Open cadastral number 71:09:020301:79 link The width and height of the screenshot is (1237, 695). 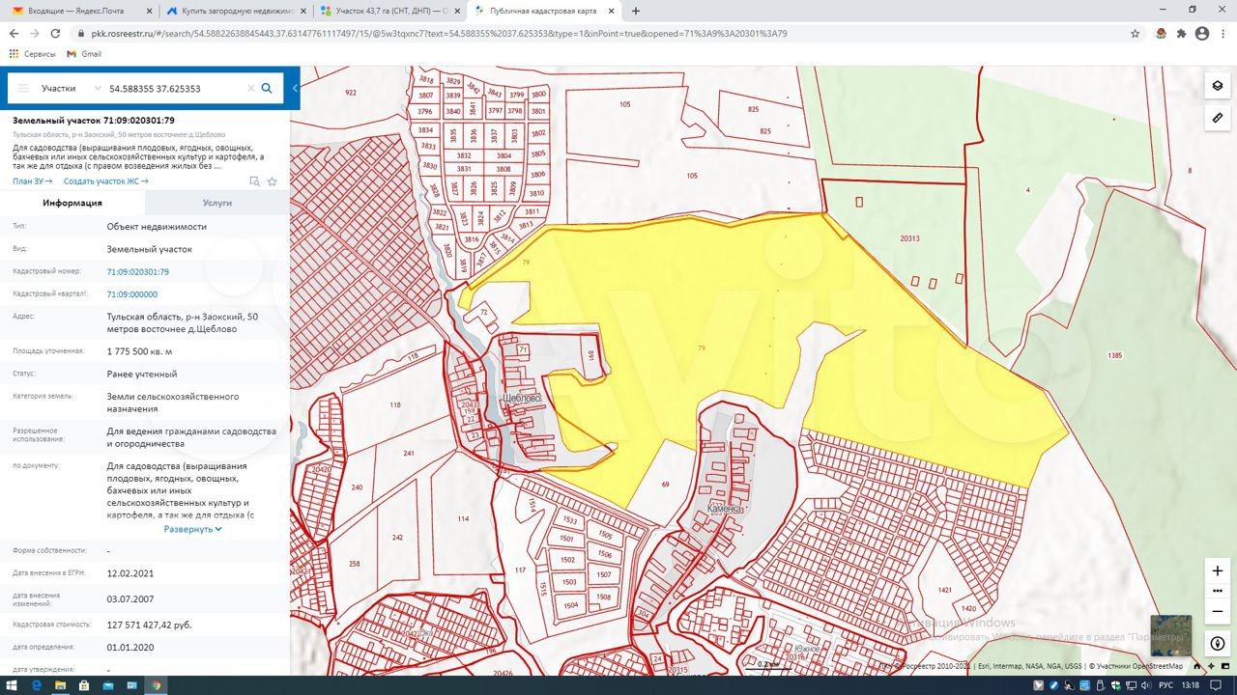(x=137, y=272)
